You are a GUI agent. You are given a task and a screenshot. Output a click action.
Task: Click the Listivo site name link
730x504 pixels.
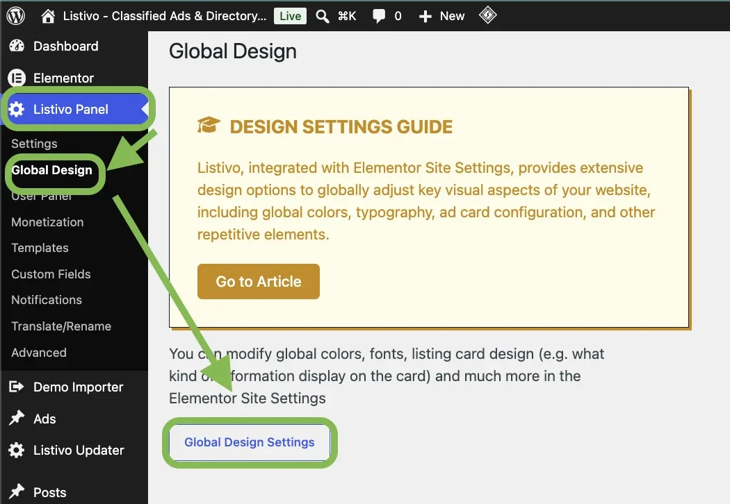(x=164, y=16)
